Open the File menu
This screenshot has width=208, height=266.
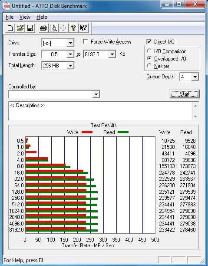(10, 17)
